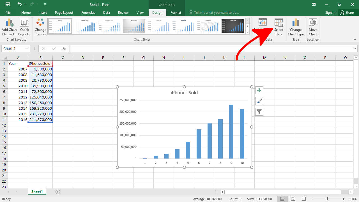Image resolution: width=359 pixels, height=202 pixels.
Task: Click vertical scrollbar down arrow
Action: click(356, 186)
